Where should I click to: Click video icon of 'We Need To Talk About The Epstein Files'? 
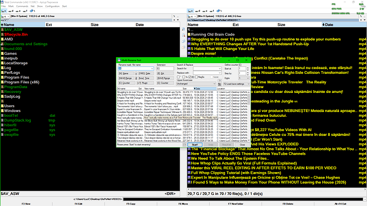coord(189,159)
